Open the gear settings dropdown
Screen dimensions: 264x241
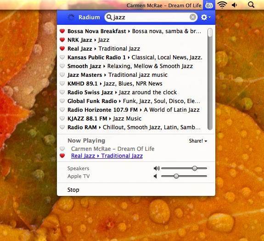tap(206, 17)
